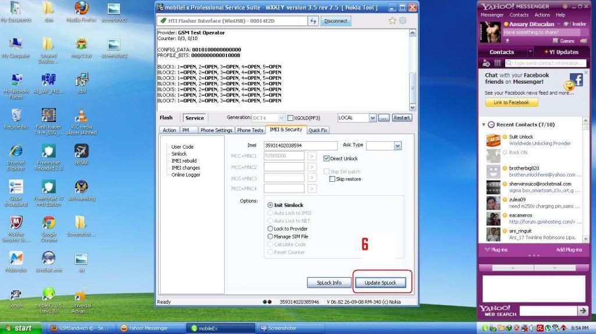Select the Lock to Provider option
The height and width of the screenshot is (334, 596).
click(270, 228)
